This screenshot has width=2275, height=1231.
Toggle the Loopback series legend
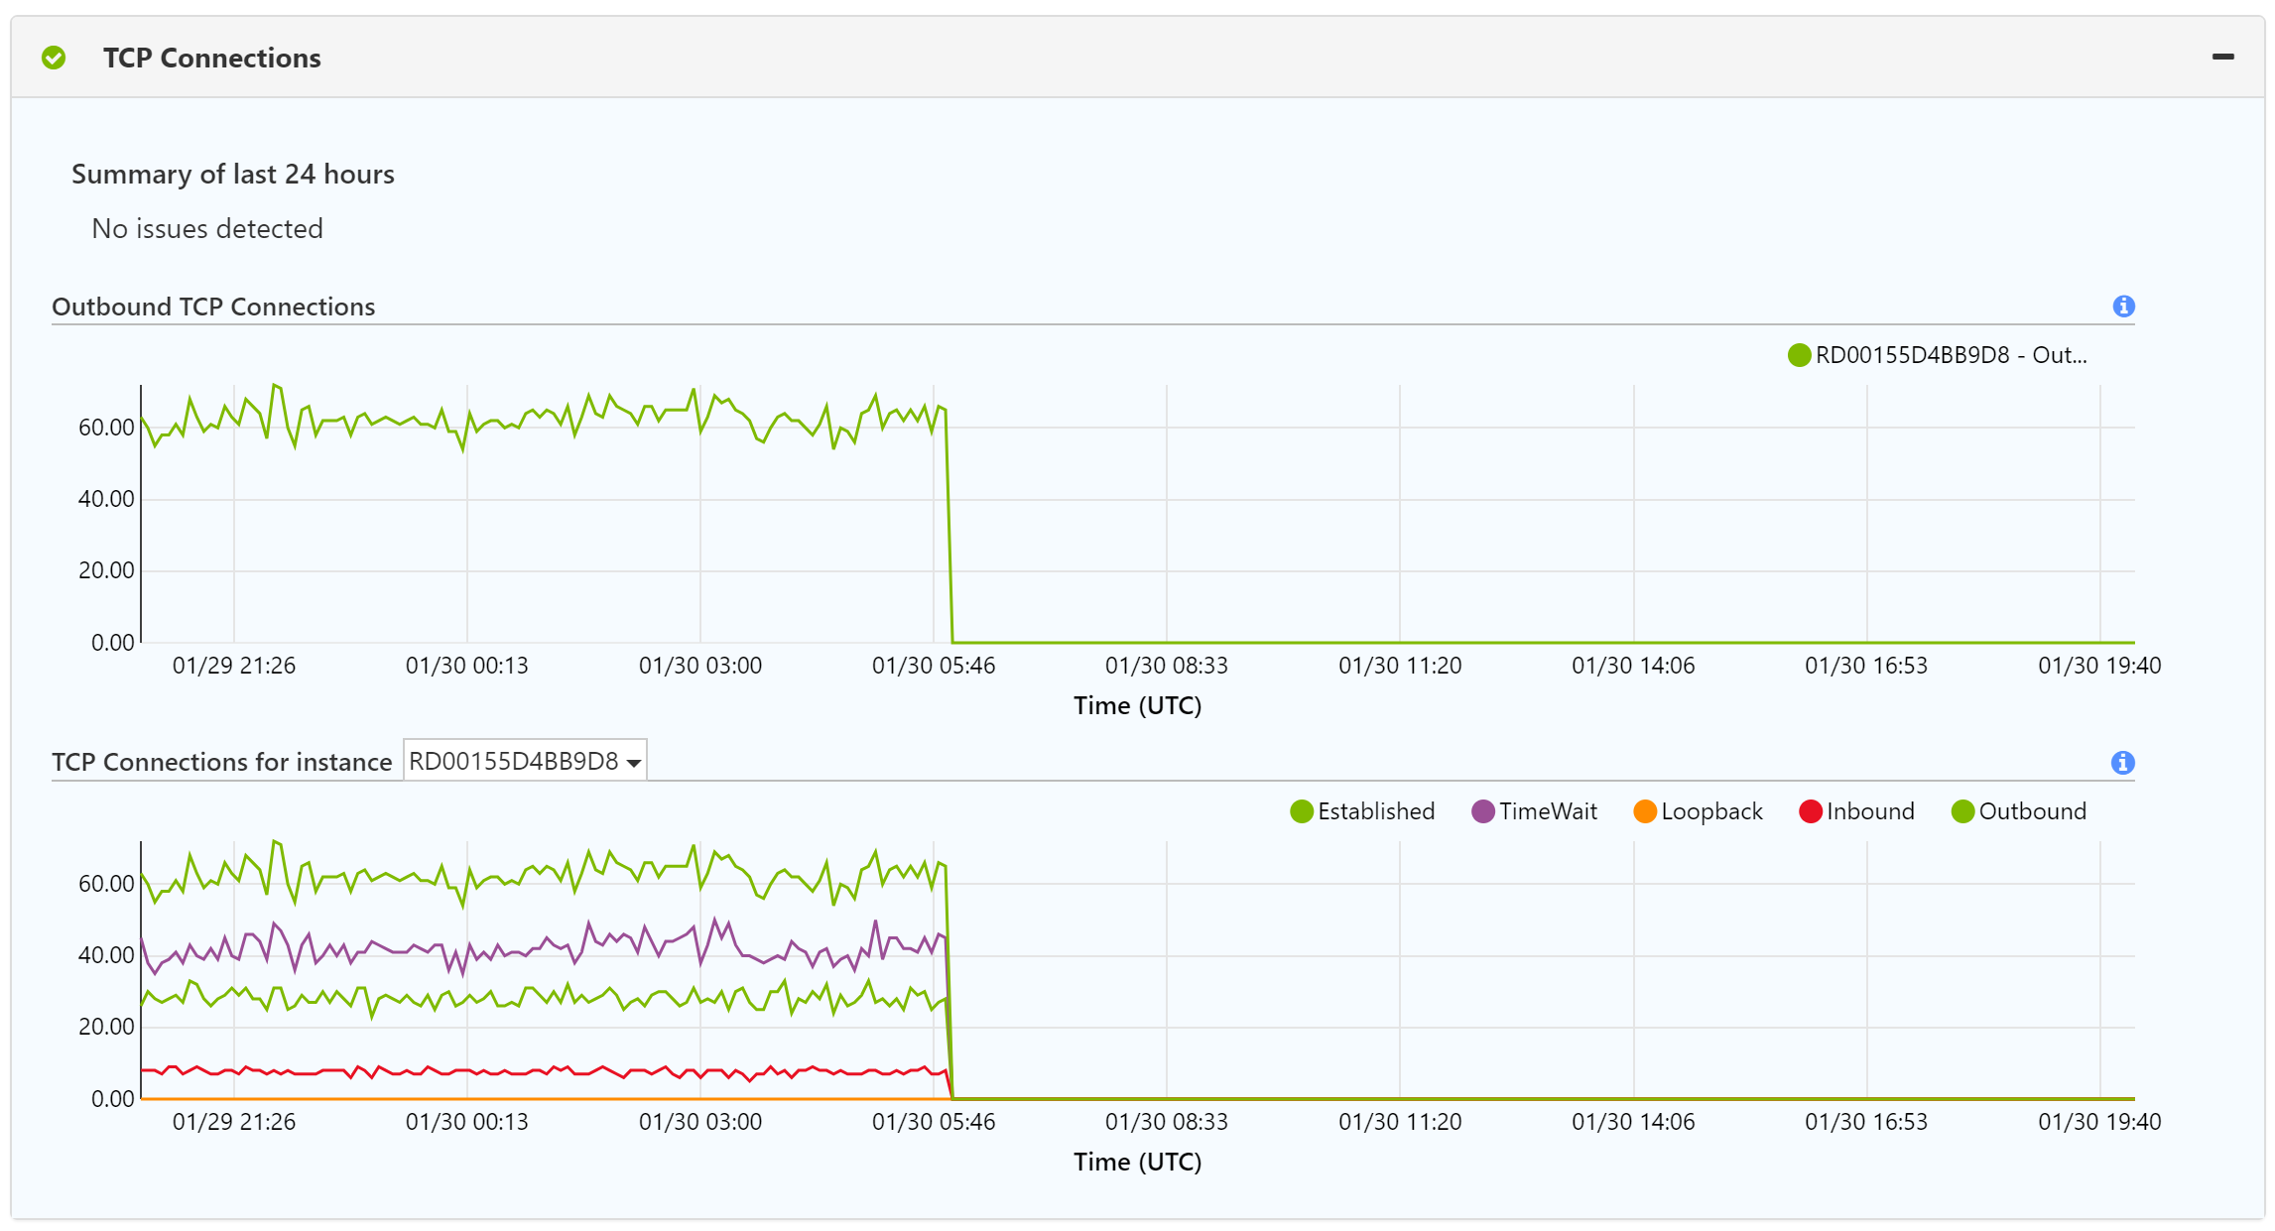[x=1710, y=811]
